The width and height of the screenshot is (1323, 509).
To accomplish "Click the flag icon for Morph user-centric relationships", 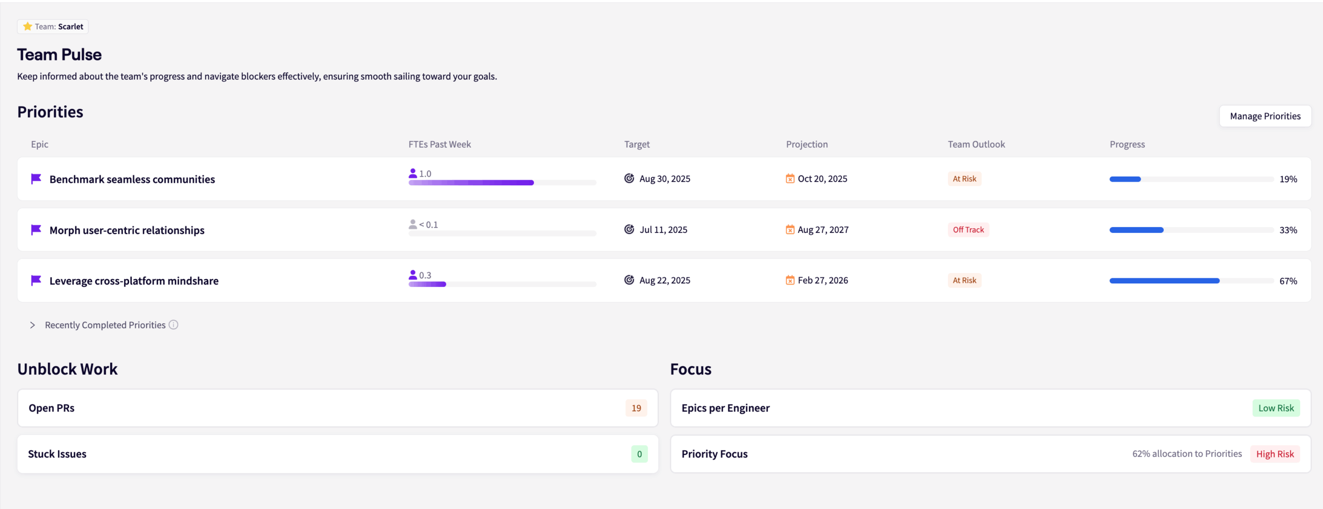I will [x=36, y=230].
